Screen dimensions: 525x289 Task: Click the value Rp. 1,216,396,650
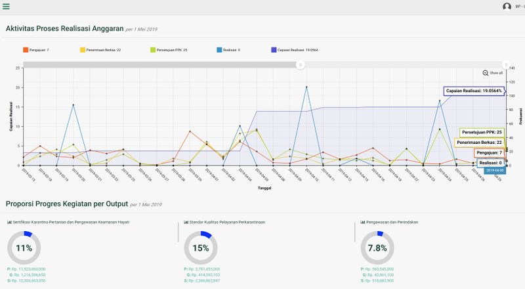[x=30, y=275]
